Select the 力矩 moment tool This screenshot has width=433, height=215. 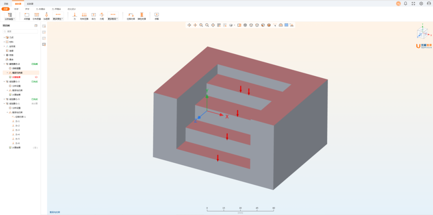tap(101, 16)
